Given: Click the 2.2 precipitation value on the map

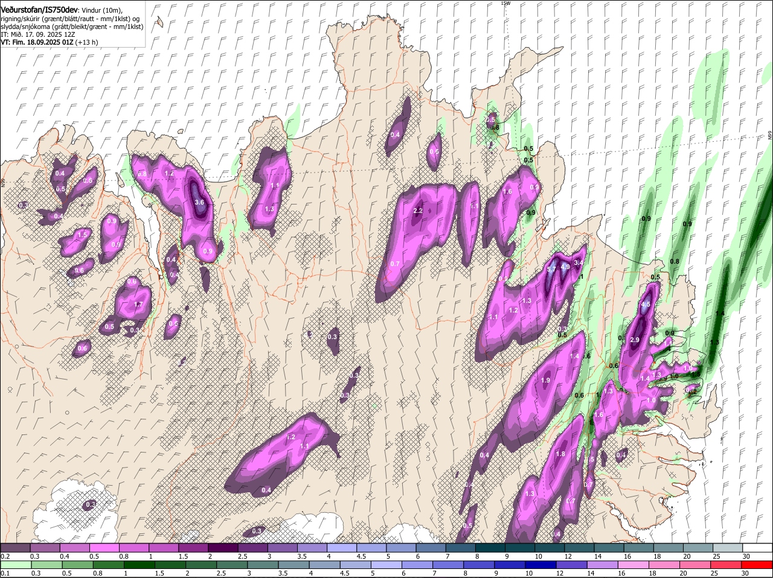Looking at the screenshot, I should pos(417,211).
